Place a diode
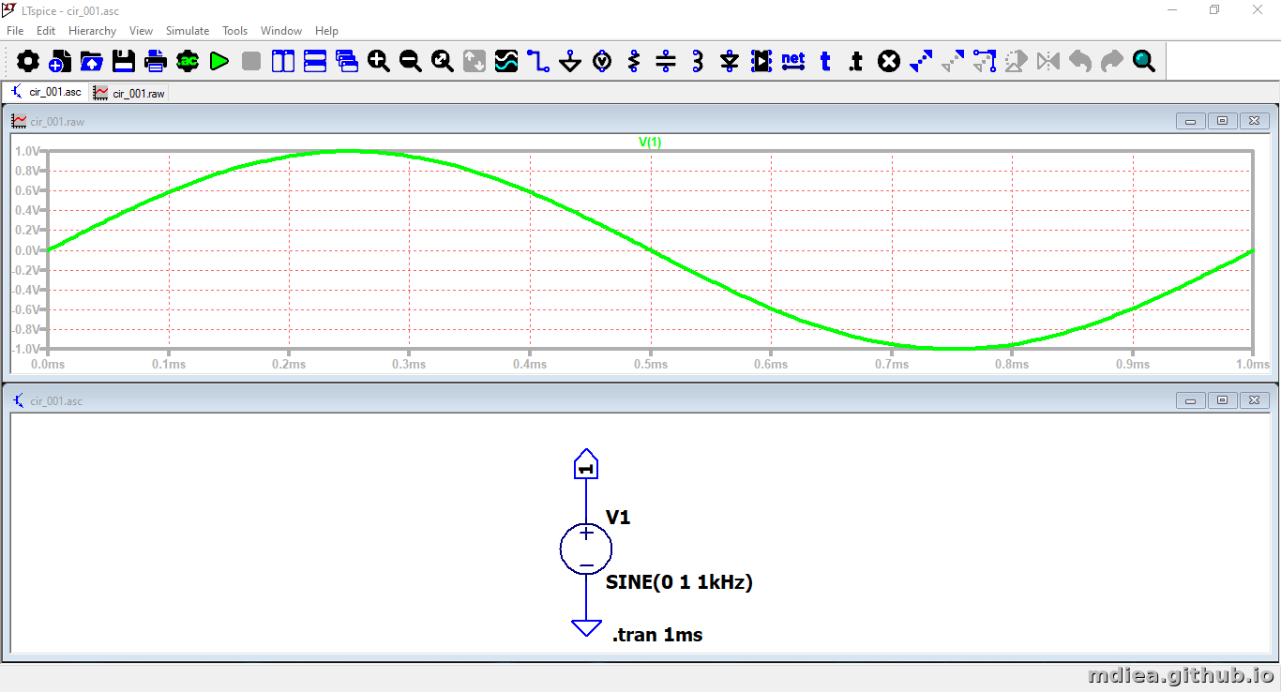Screen dimensions: 1281x692 coord(730,62)
